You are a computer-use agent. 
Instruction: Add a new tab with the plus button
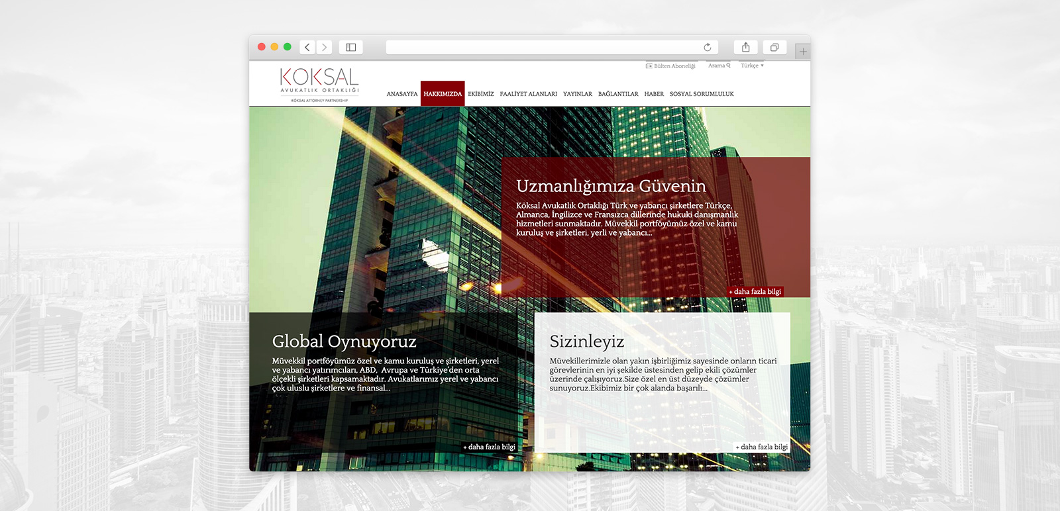pyautogui.click(x=802, y=51)
